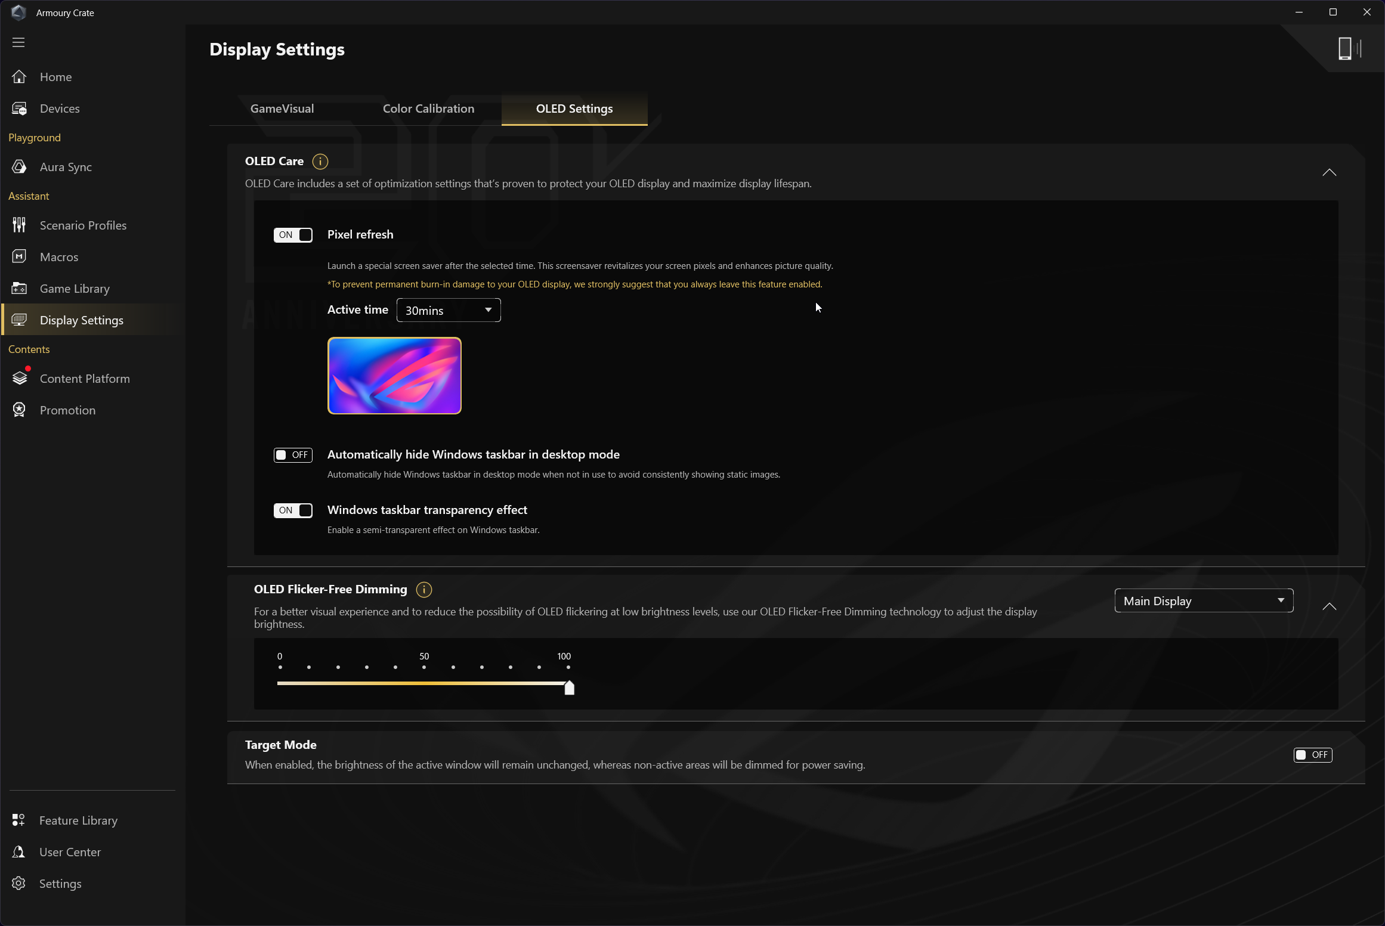Click the OLED Flicker-Free Dimming info icon
This screenshot has width=1385, height=926.
click(x=424, y=590)
